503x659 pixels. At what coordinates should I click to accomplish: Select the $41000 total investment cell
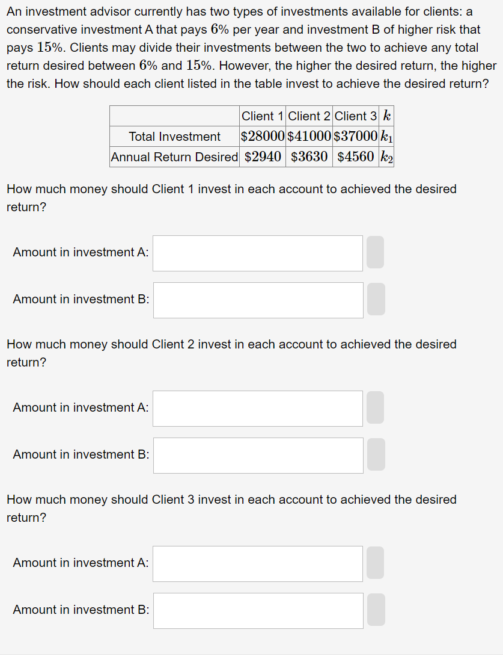[309, 136]
